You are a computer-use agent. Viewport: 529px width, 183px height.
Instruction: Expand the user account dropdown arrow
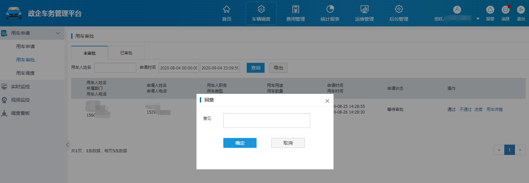(478, 19)
